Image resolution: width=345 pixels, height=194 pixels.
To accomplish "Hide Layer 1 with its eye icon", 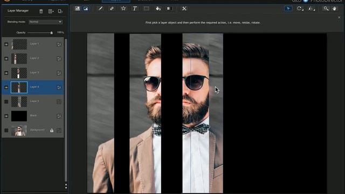I will (x=6, y=44).
